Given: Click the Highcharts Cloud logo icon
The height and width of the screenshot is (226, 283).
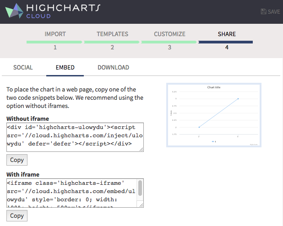Looking at the screenshot, I should click(14, 11).
